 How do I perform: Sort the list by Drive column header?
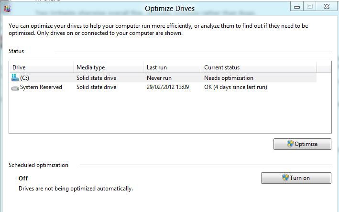coord(19,67)
